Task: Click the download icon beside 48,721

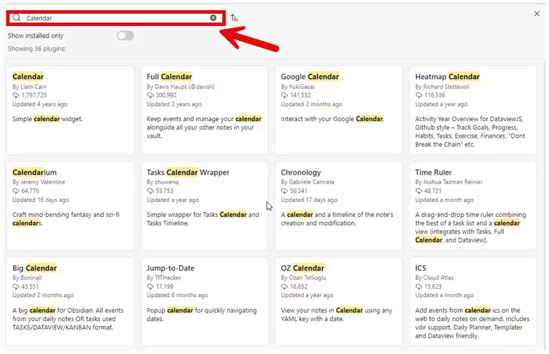Action: 419,191
